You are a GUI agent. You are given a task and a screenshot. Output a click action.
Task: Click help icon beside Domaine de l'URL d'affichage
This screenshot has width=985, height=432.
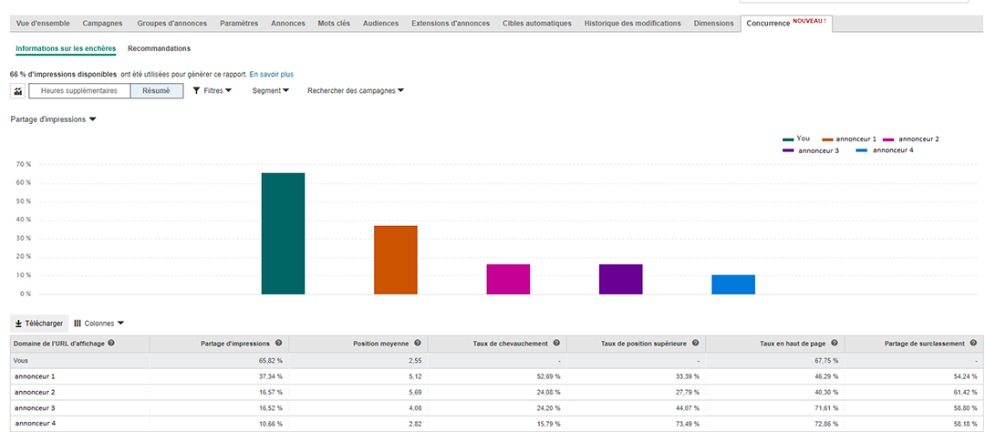coord(111,344)
